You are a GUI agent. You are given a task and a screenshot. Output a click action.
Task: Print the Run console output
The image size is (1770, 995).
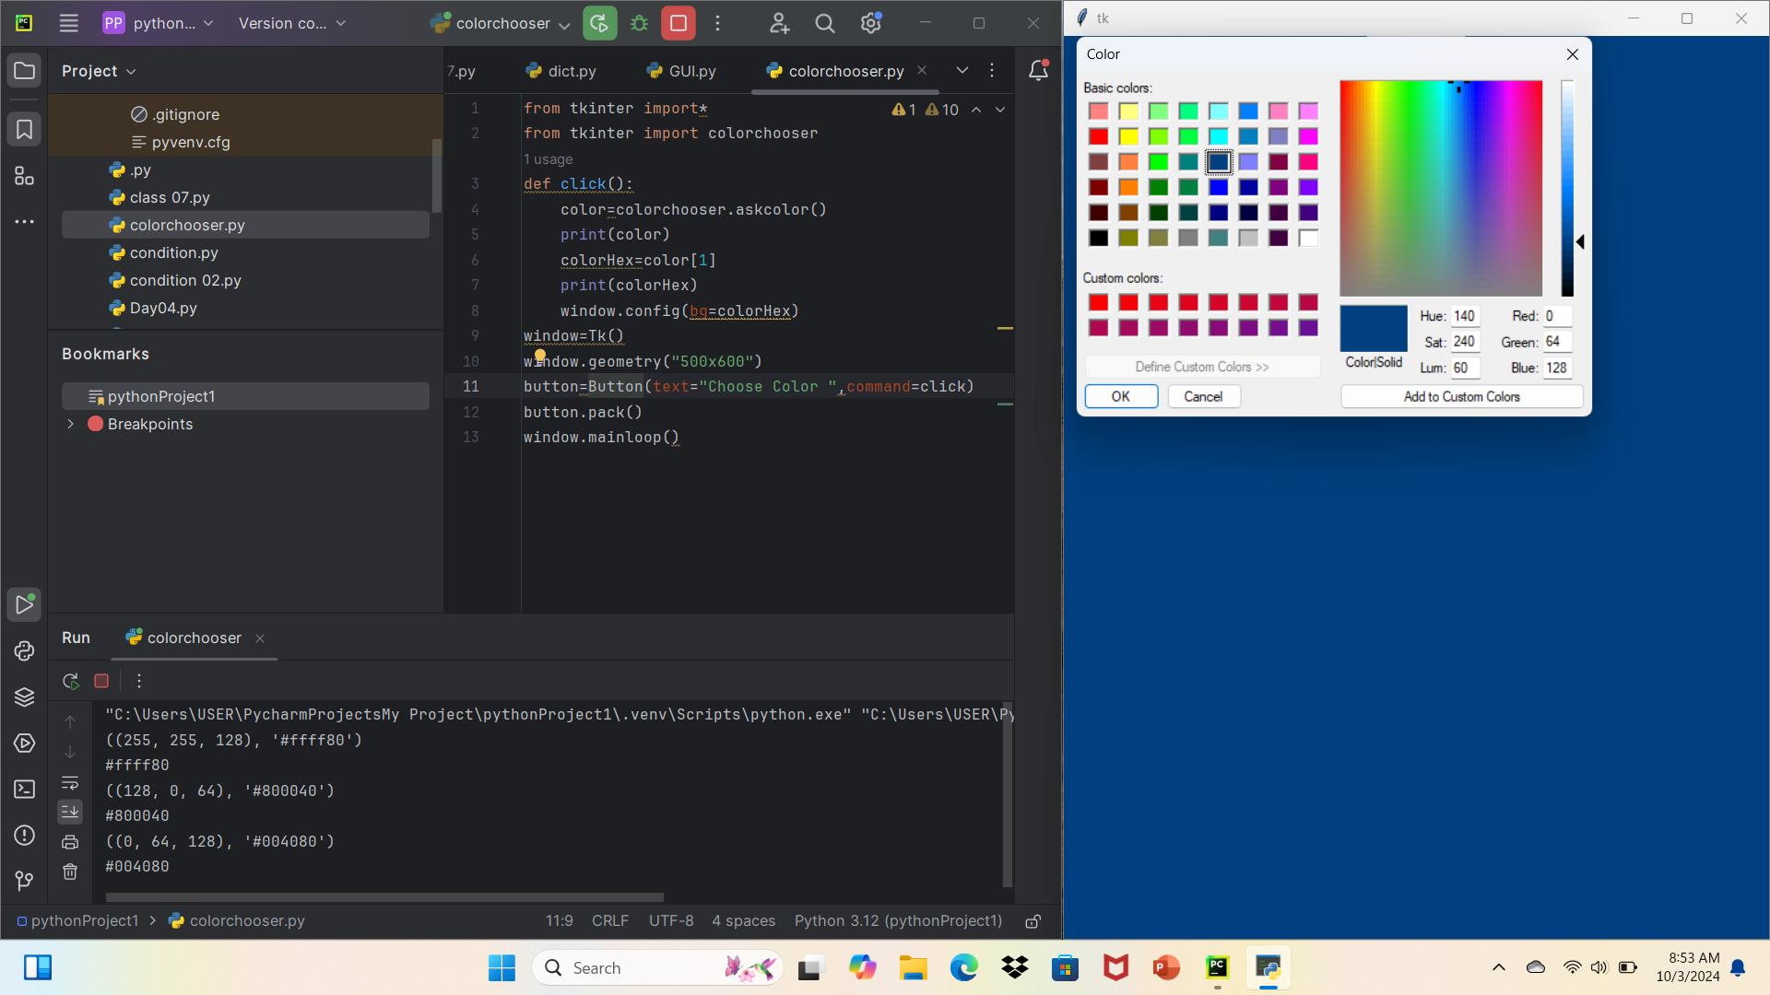[70, 842]
